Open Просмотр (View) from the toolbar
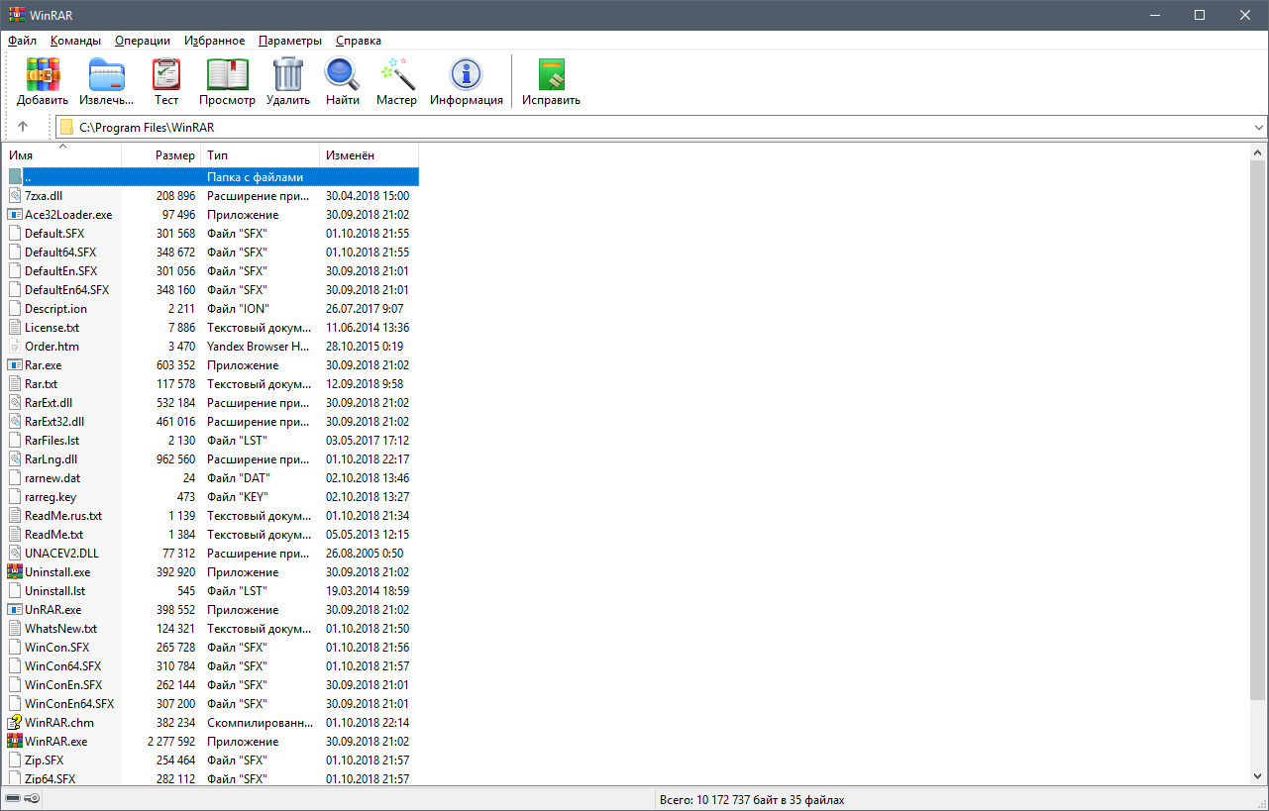 (227, 74)
